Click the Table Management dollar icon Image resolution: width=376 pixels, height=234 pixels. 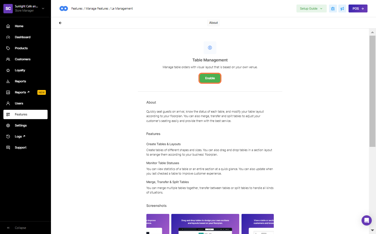210,48
